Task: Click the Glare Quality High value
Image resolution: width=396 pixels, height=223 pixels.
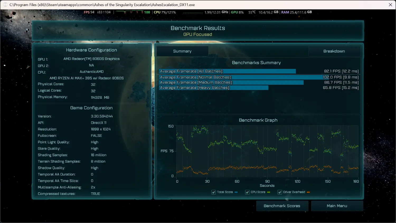Action: (95, 149)
